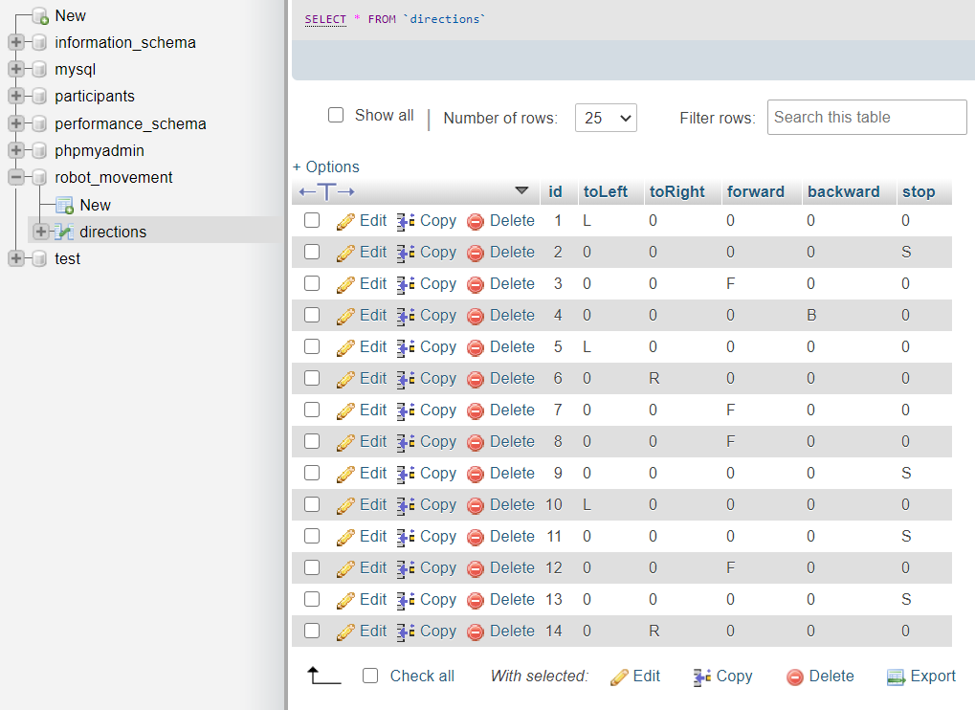Open the Number of rows dropdown
The image size is (975, 710).
pyautogui.click(x=606, y=118)
